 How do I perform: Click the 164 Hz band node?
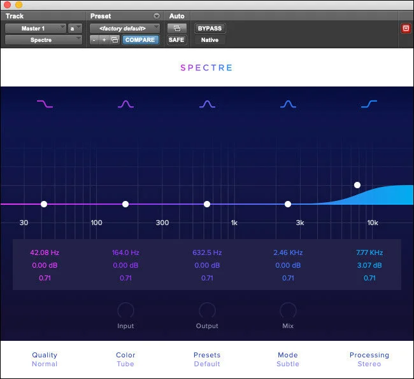pos(125,204)
